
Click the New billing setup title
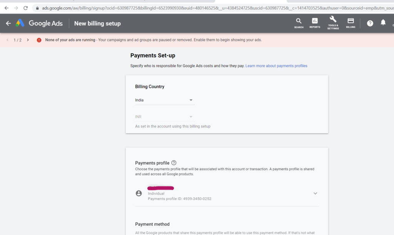97,23
